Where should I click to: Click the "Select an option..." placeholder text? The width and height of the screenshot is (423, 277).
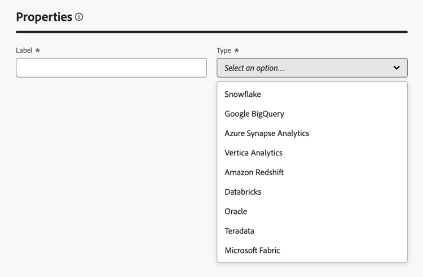click(254, 68)
